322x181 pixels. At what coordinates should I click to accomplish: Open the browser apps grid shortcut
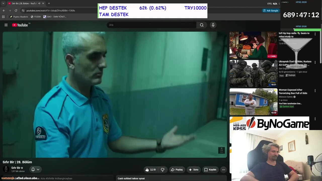[3, 17]
